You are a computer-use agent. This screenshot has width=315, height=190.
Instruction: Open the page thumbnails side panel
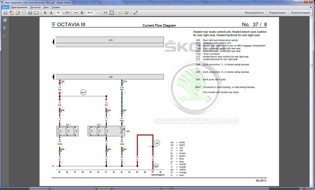point(5,20)
